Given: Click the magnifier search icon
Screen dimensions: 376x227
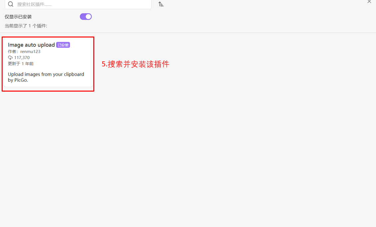Looking at the screenshot, I should coord(11,4).
